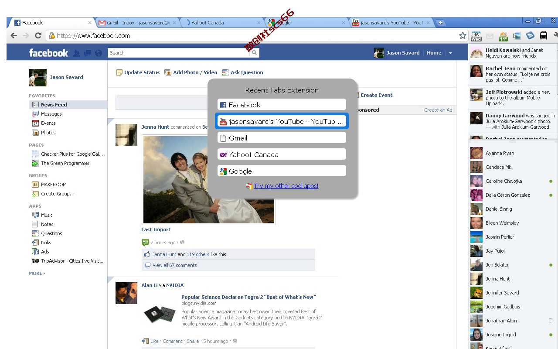Open the Popular Science Tegra 2 article link
Screen dimensions: 558x349
pos(248,297)
